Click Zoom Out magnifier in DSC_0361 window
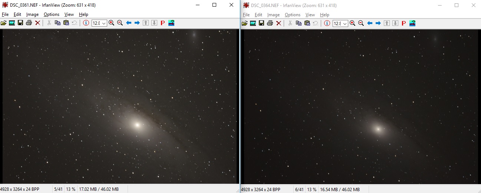Viewport: 481px width, 193px height. 120,23
